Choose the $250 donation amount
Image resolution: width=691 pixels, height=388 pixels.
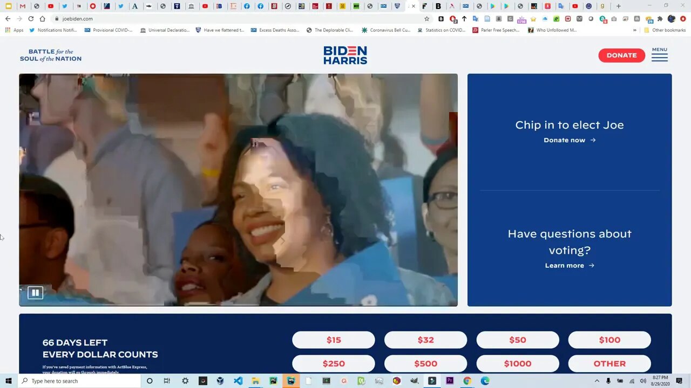[334, 364]
